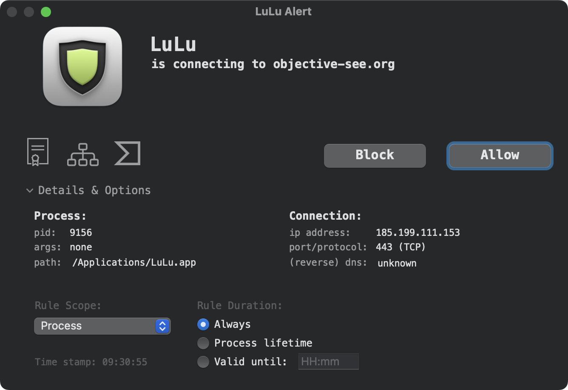This screenshot has width=568, height=390.
Task: Open the code signing certificate icon
Action: pos(38,152)
